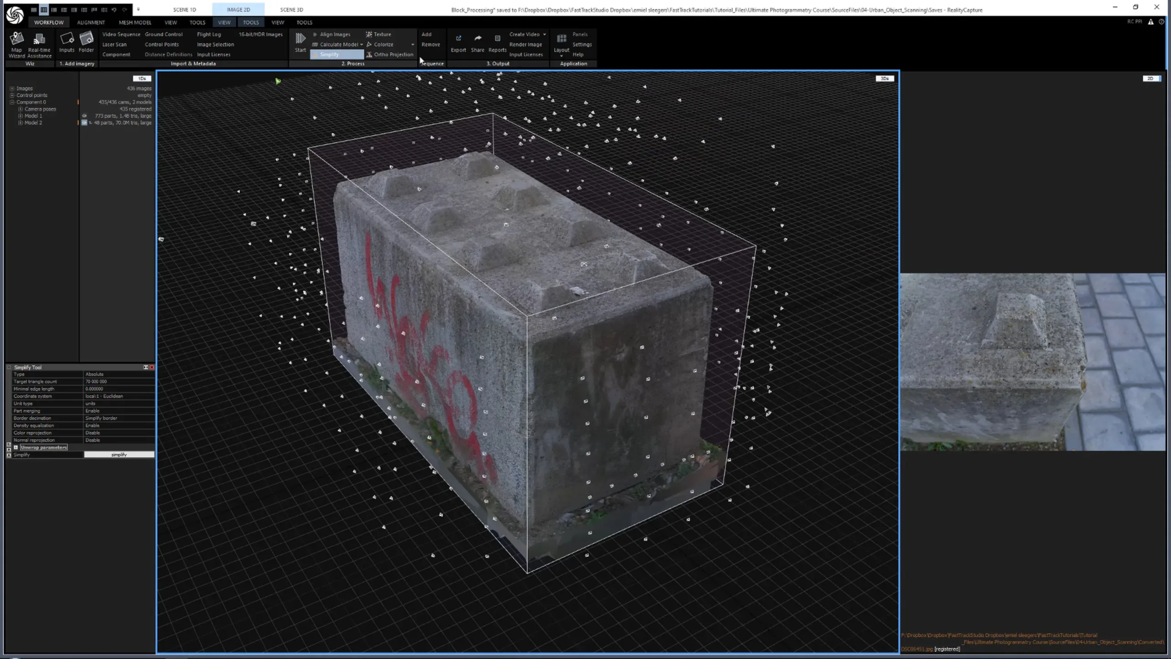Expand the Camera poses tree item
Image resolution: width=1171 pixels, height=659 pixels.
[x=20, y=108]
